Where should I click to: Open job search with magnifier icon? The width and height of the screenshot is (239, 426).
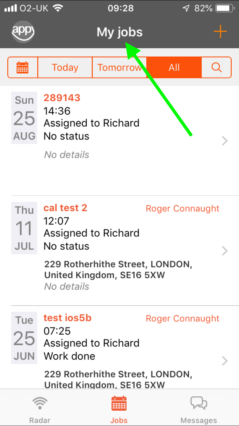216,67
